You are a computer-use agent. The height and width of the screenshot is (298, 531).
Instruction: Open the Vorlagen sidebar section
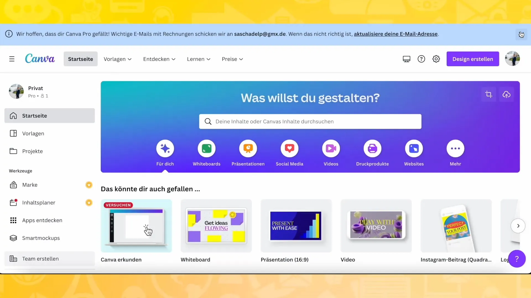point(33,133)
